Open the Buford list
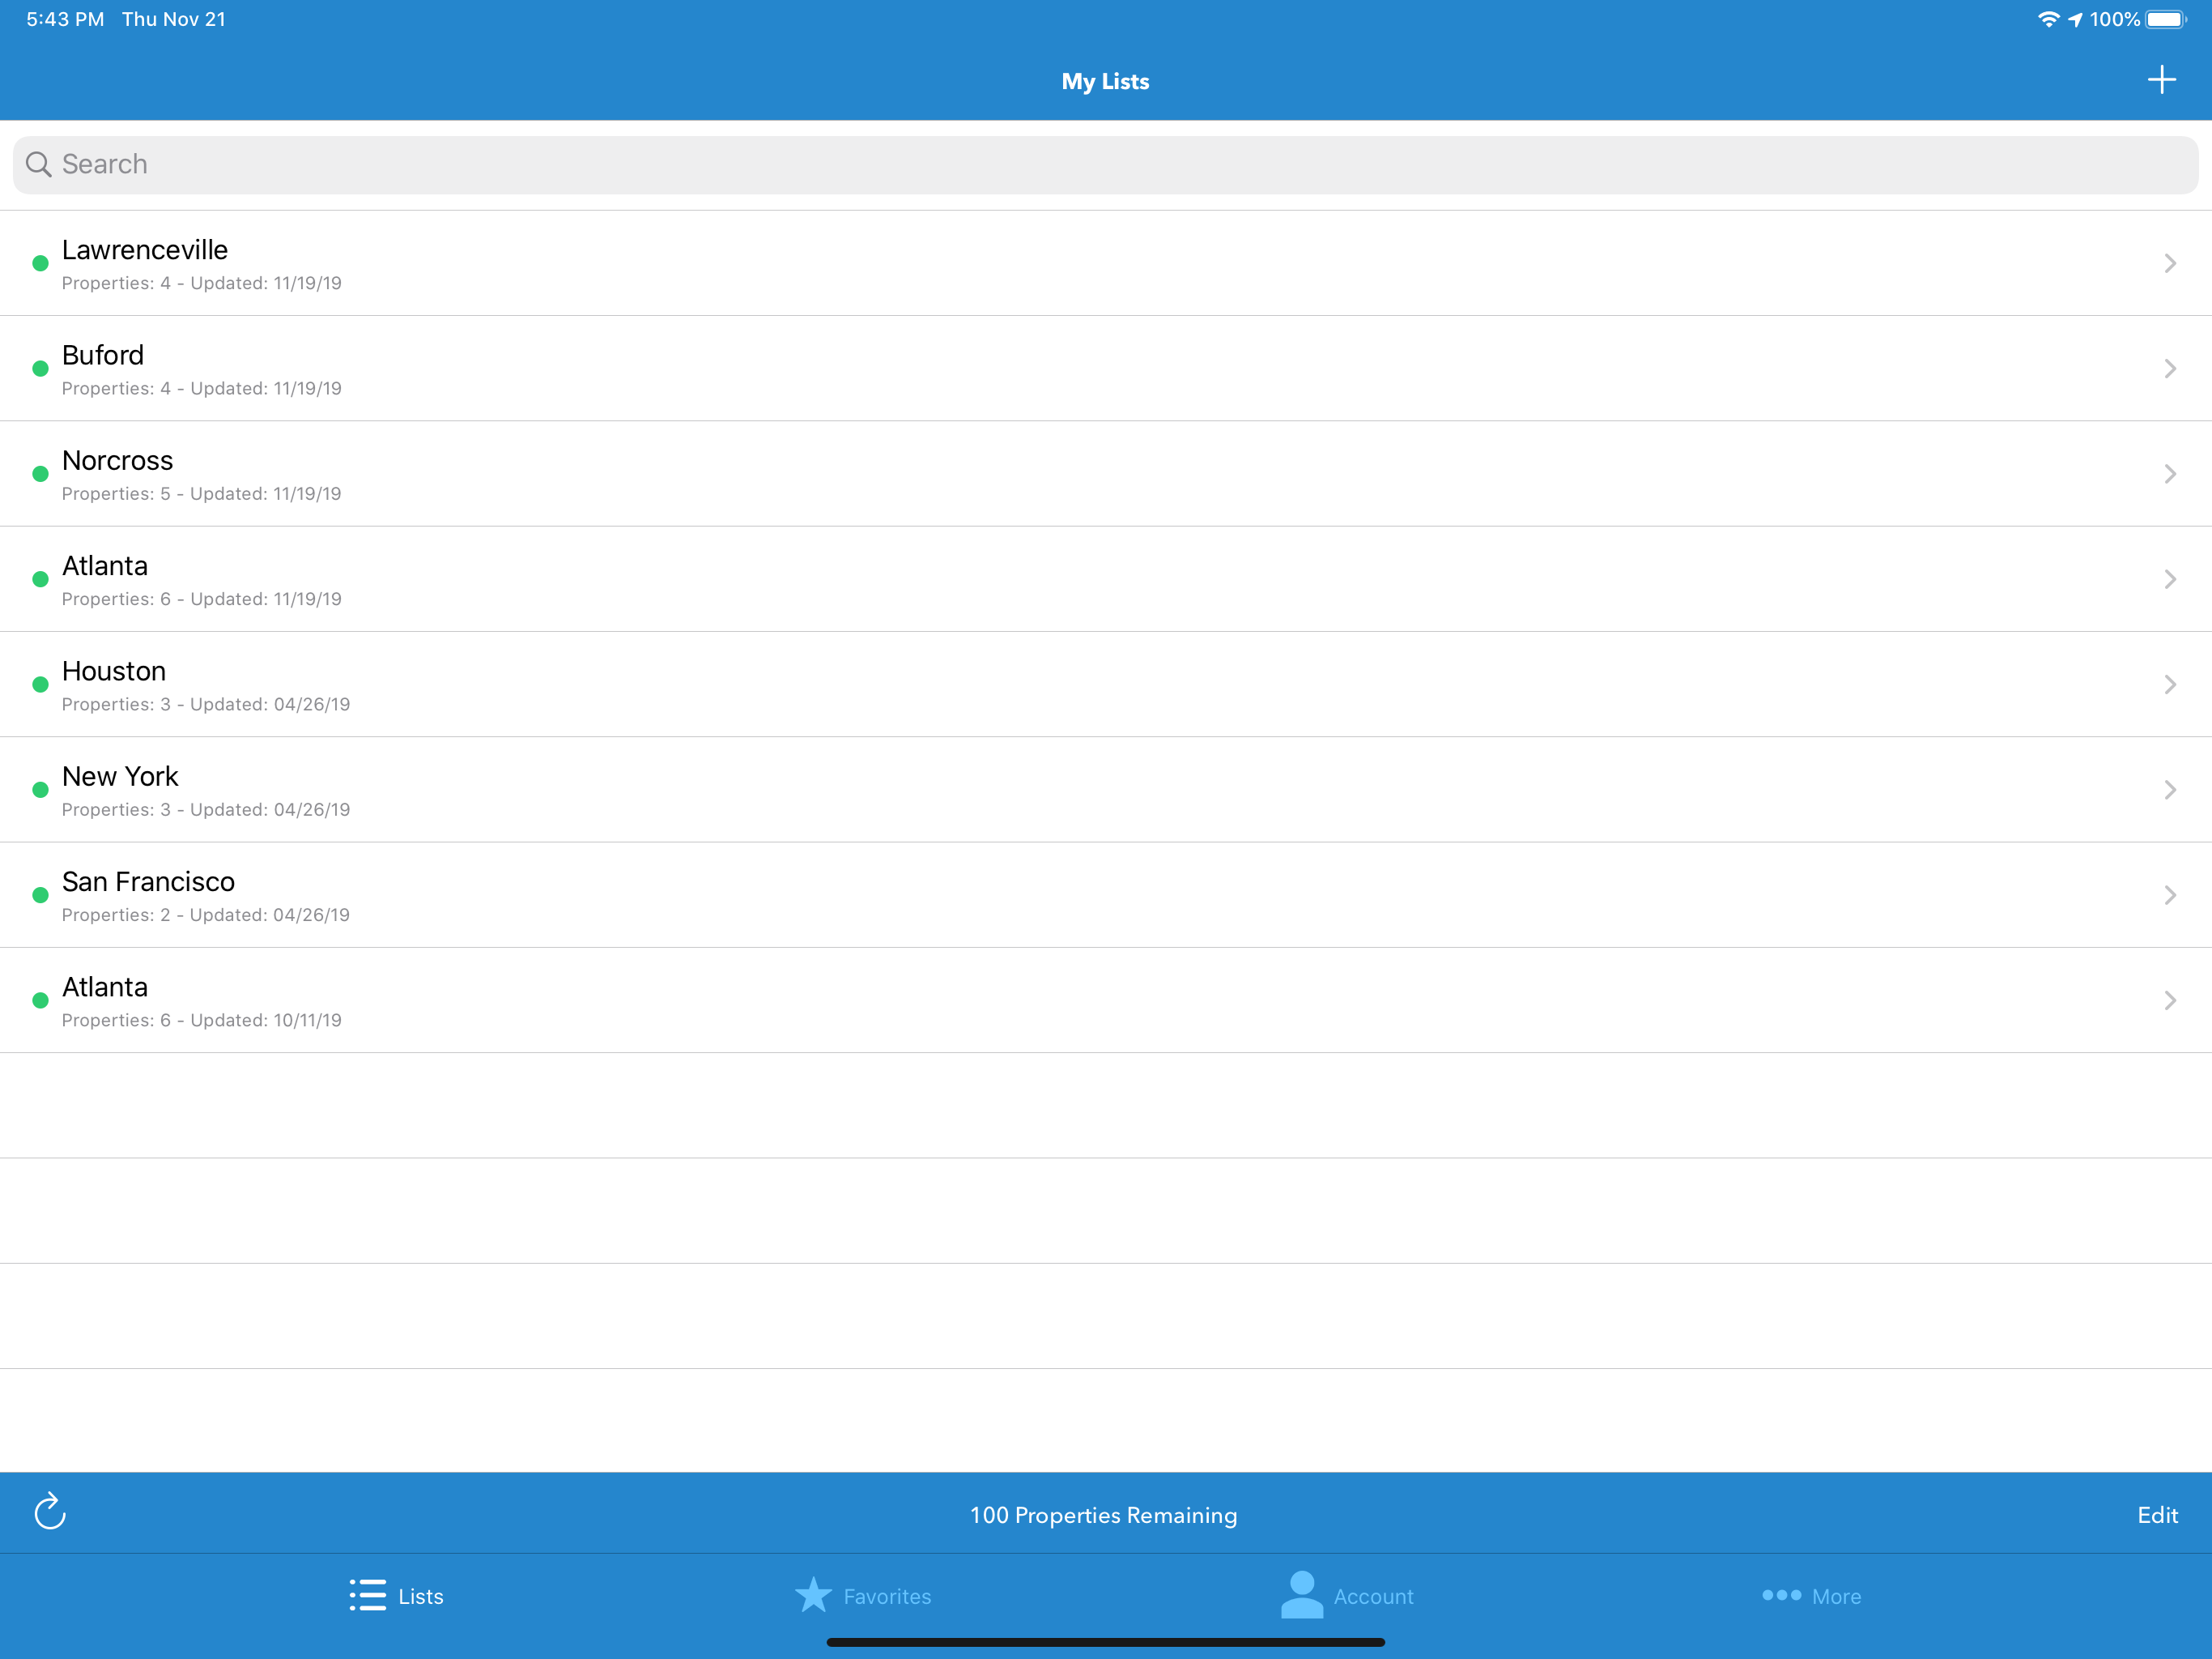 (1106, 369)
